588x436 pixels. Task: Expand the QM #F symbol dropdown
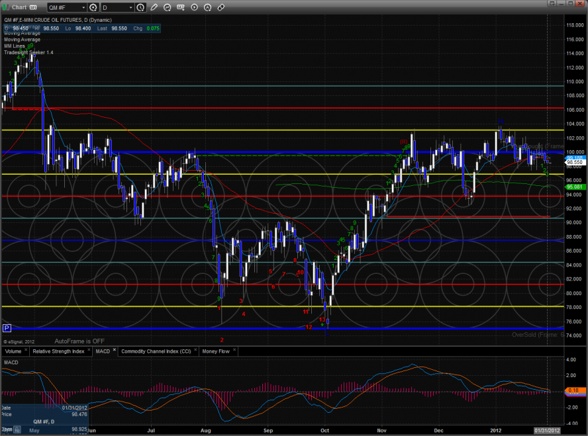pyautogui.click(x=83, y=7)
